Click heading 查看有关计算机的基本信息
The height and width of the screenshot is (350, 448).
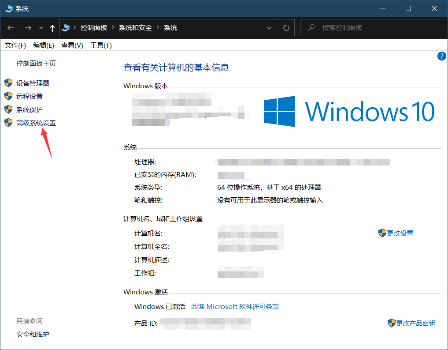pyautogui.click(x=176, y=68)
